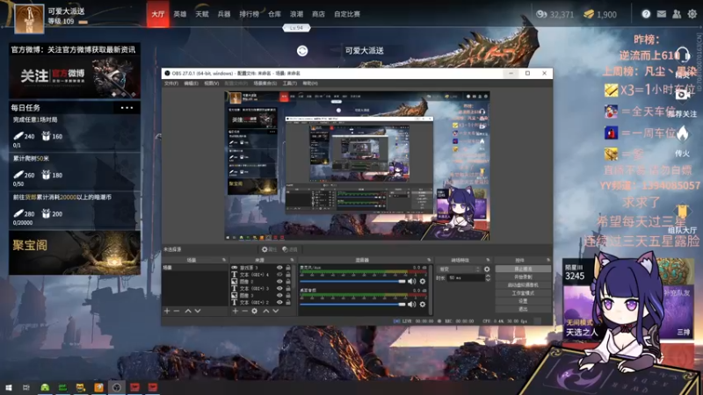Open the scene transition properties gear
Viewport: 703px width, 395px height.
pos(487,269)
